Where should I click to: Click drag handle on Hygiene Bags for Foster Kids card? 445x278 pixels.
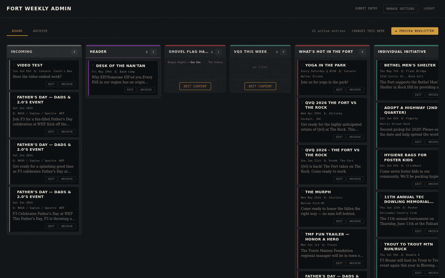coord(381,155)
